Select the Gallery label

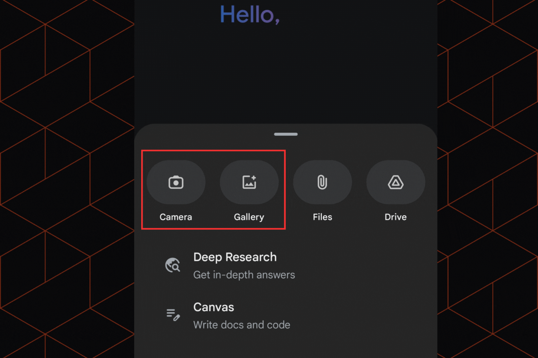coord(249,217)
